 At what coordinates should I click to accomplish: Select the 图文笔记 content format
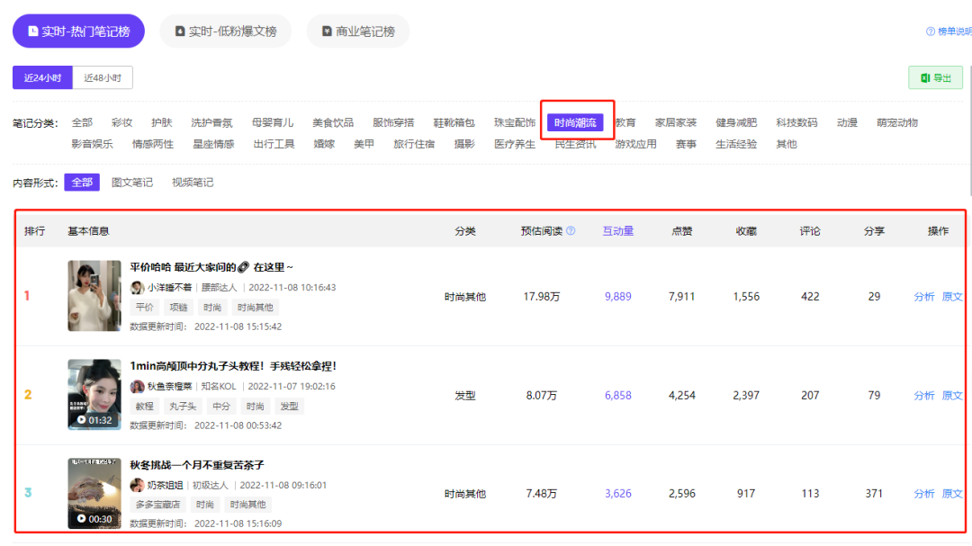coord(132,183)
